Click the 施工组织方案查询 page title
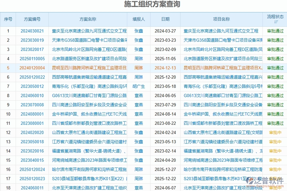Image resolution: width=287 pixels, height=191 pixels. [x=143, y=4]
